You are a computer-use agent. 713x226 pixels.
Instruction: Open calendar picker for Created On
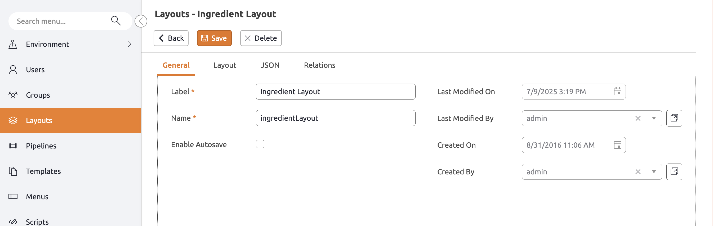617,145
